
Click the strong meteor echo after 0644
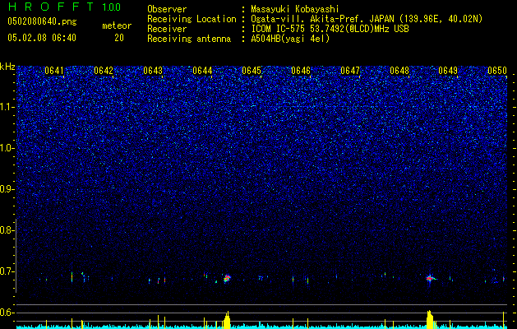227,278
